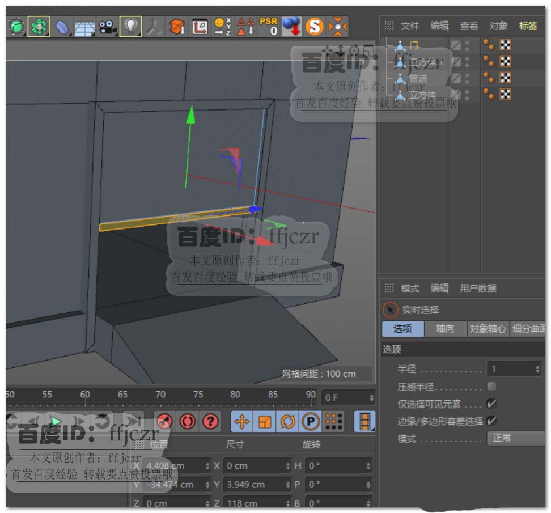Click the orange triangles with arrow icon

coord(245,27)
